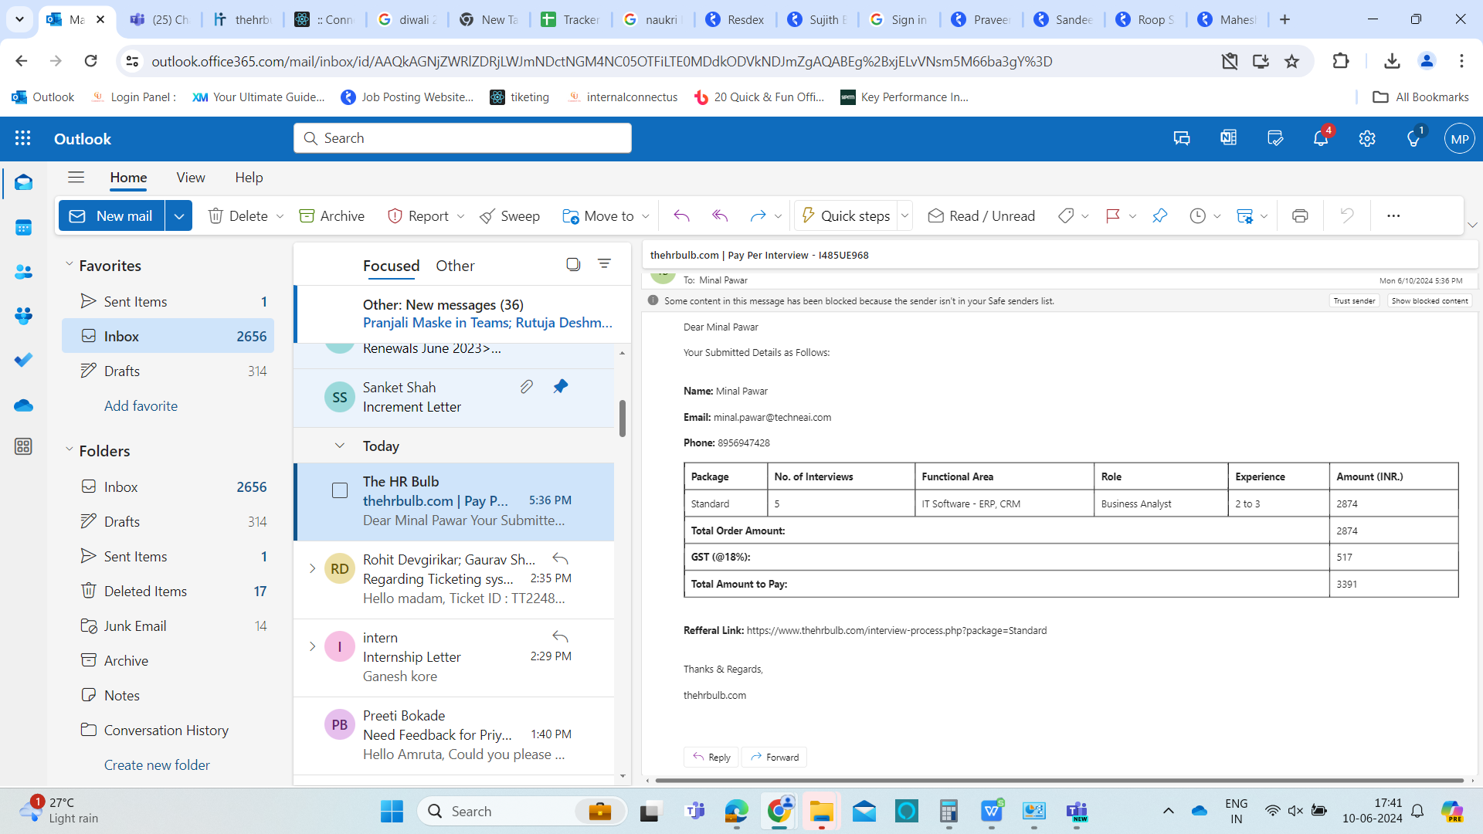Click the Forward arrow in the toolbar
1483x834 pixels.
tap(758, 216)
